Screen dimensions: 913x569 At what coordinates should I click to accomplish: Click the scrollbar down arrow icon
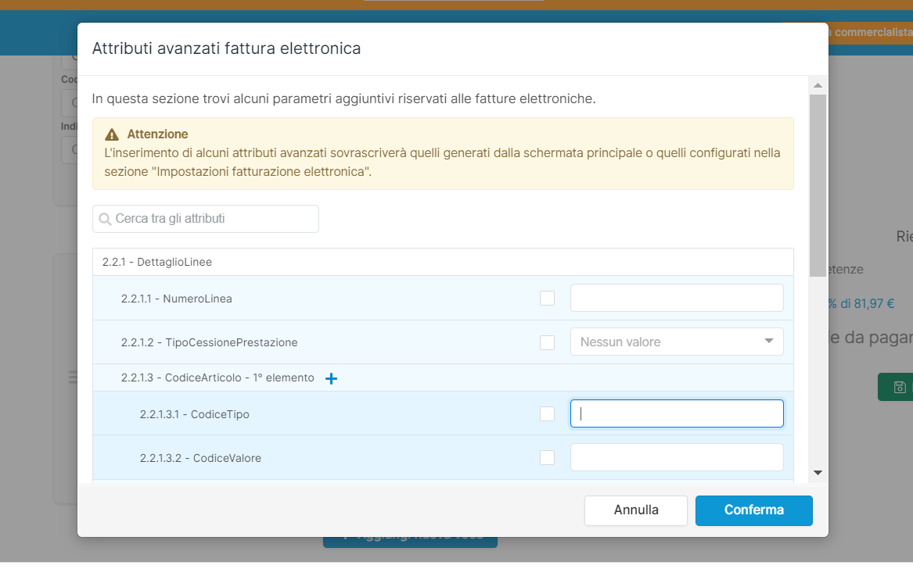[818, 472]
